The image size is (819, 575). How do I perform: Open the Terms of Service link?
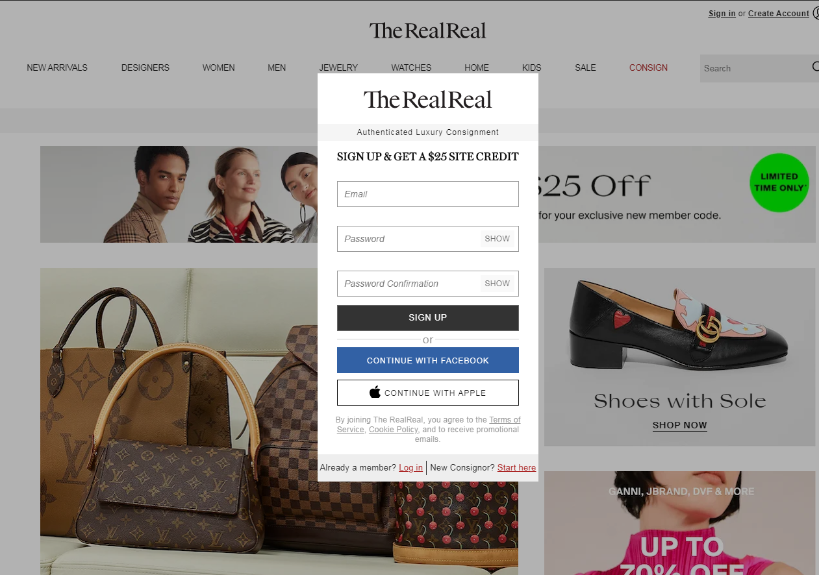pyautogui.click(x=429, y=424)
